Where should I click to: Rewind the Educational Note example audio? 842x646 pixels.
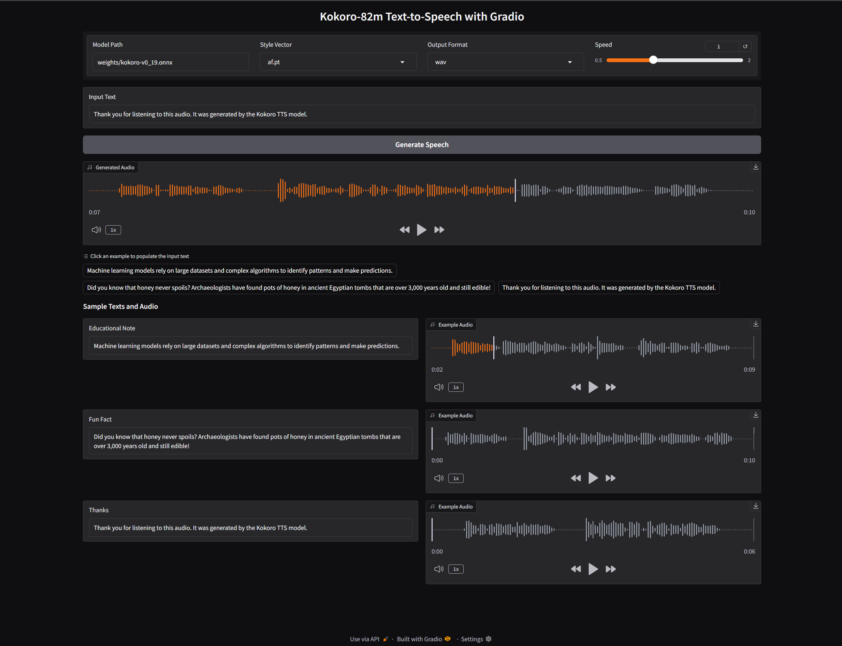tap(576, 387)
